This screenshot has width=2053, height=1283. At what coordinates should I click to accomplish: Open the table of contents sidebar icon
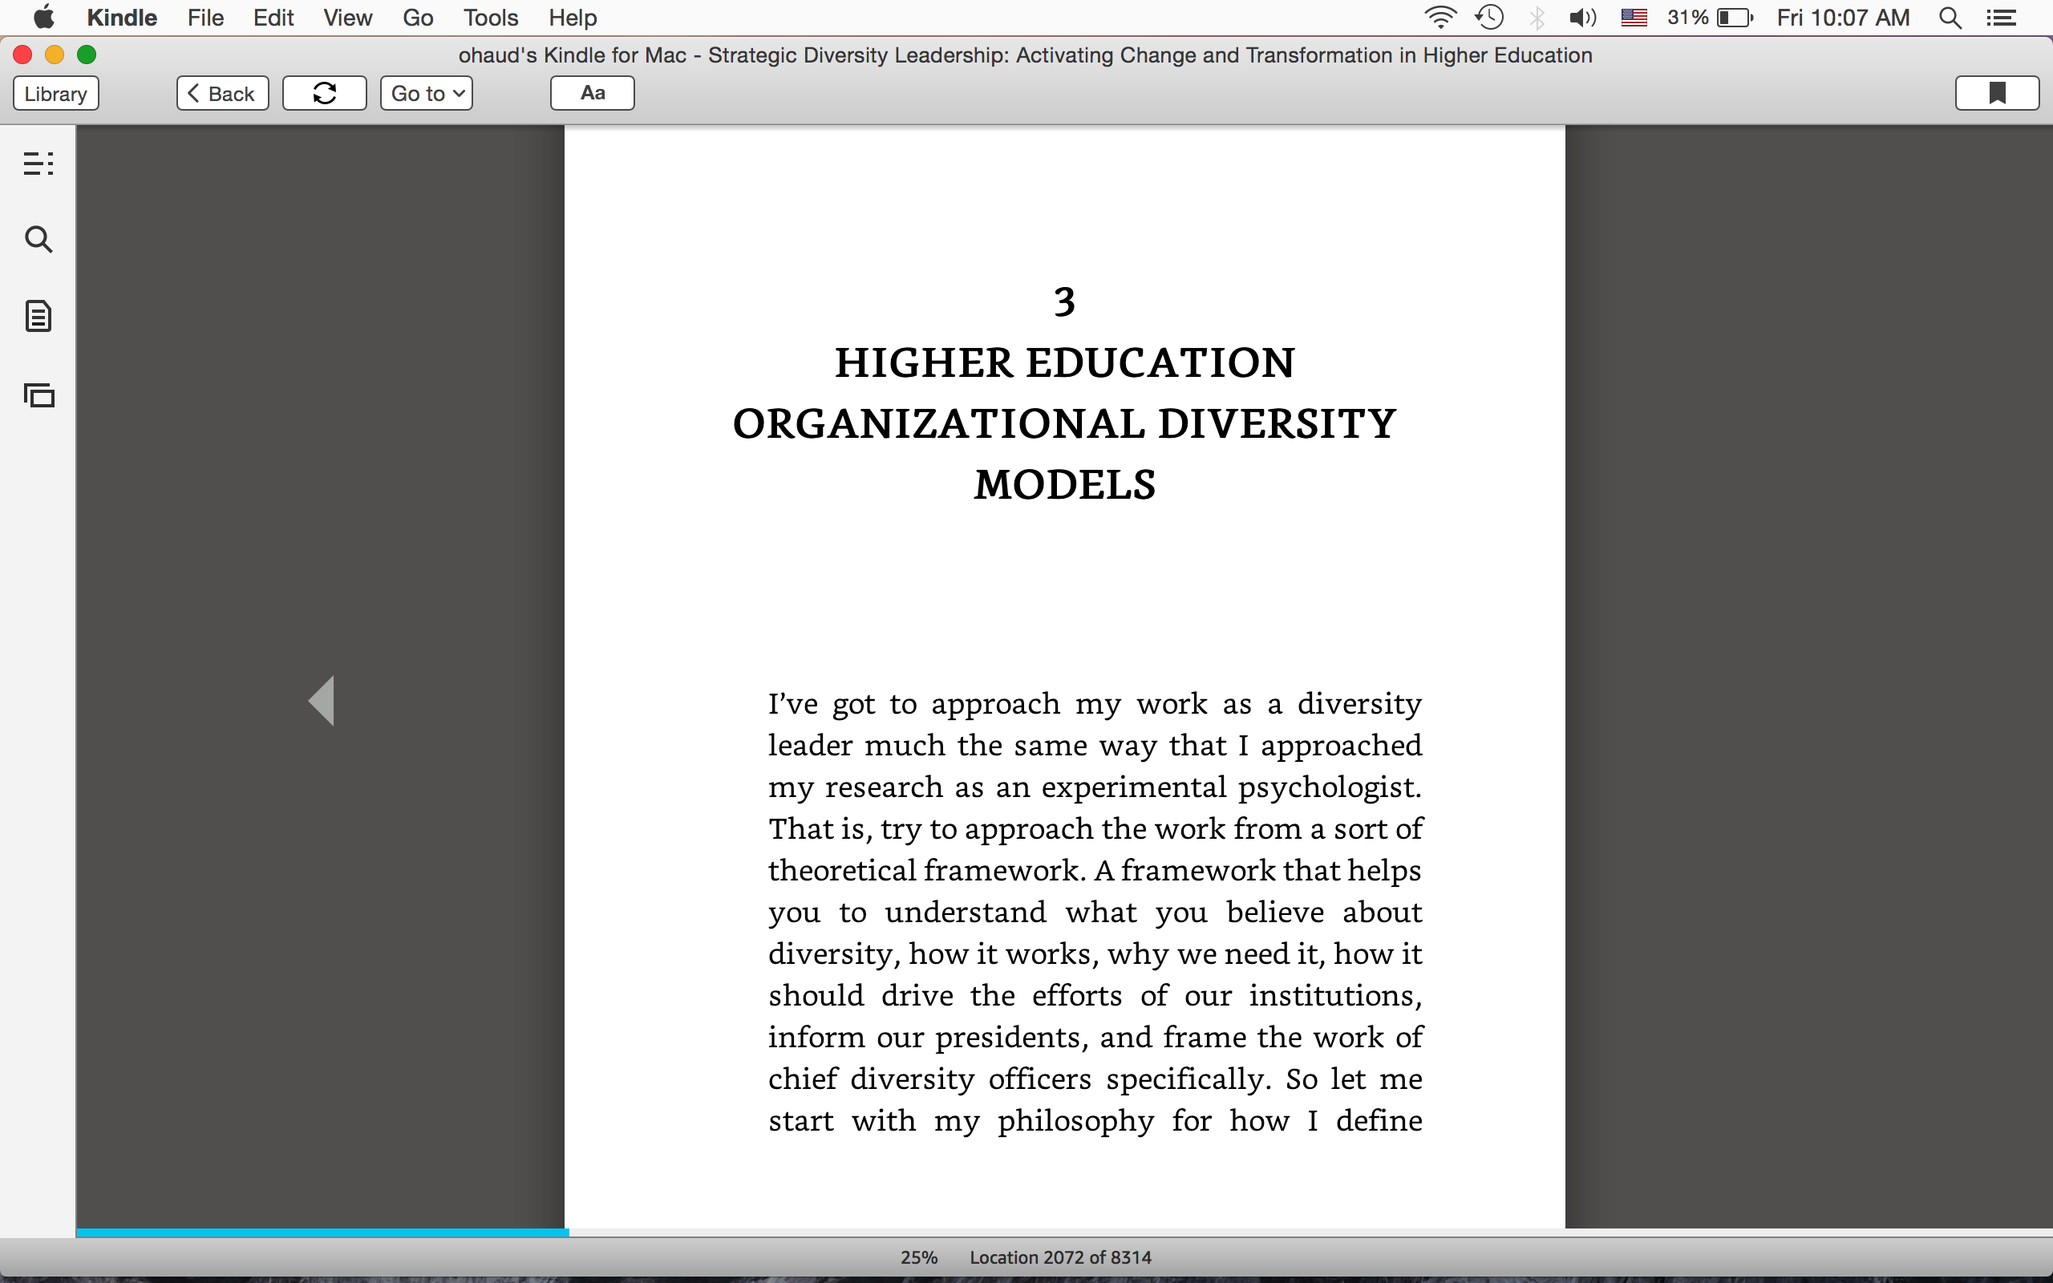point(38,163)
